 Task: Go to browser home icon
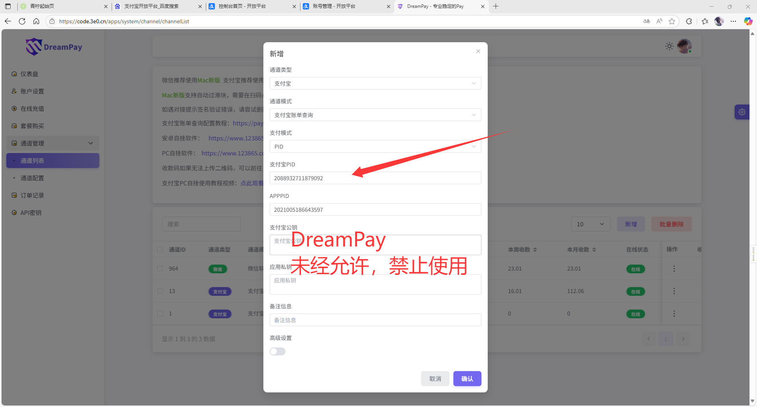click(x=36, y=21)
